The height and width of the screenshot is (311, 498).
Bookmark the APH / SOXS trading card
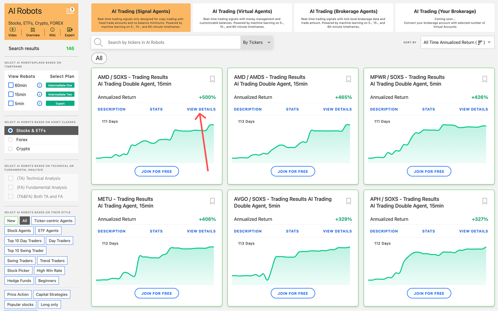(485, 201)
